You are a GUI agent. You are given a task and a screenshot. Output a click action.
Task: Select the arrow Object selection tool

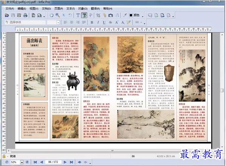pyautogui.click(x=64, y=15)
